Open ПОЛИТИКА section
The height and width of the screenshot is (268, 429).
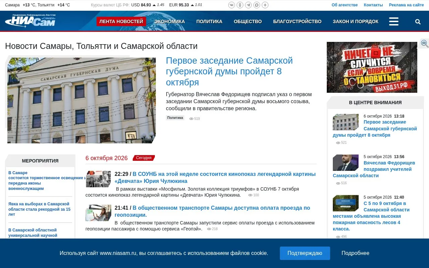(209, 21)
